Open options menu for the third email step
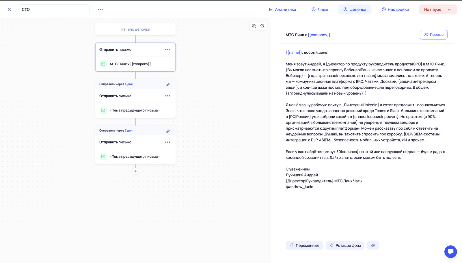The width and height of the screenshot is (462, 263). point(168,142)
